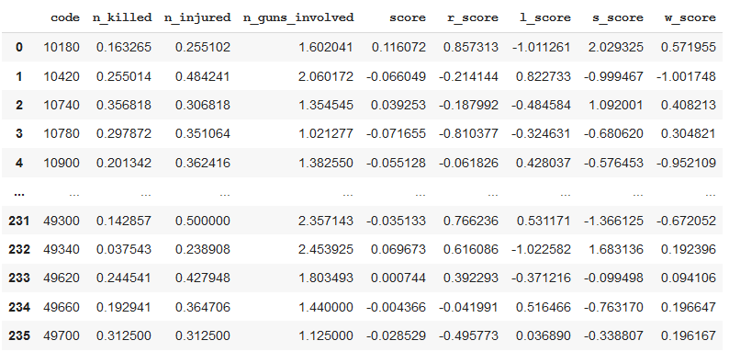
Task: Click n_guns_involved value 2.453925
Action: point(326,249)
